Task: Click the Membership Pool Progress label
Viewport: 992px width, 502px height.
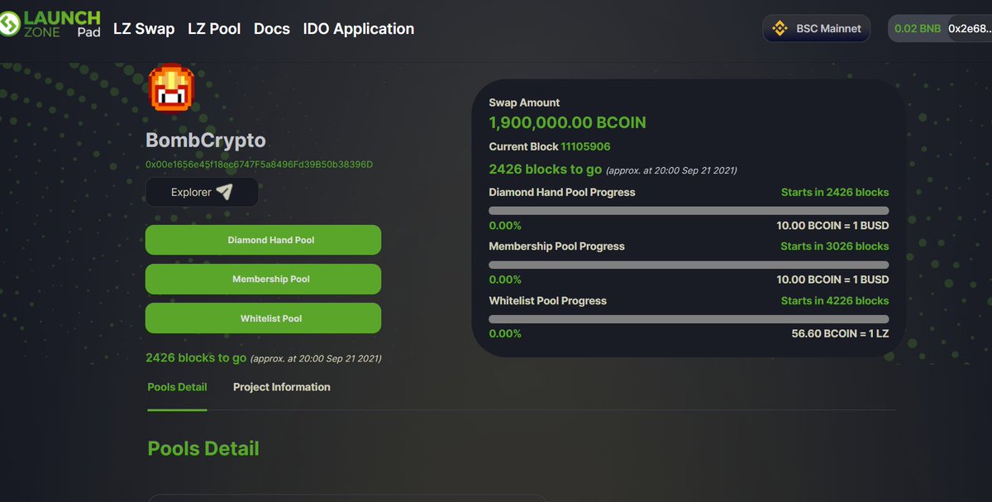Action: (x=557, y=246)
